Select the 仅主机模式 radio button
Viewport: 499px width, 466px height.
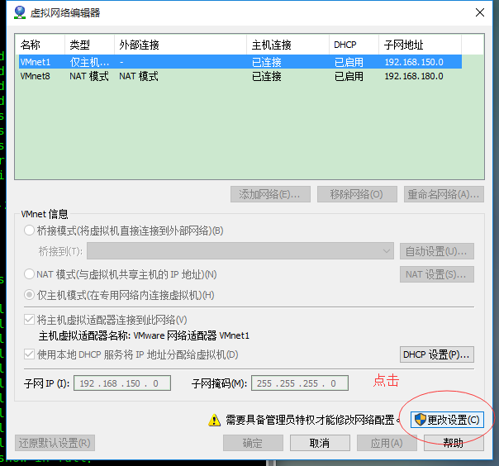29,295
